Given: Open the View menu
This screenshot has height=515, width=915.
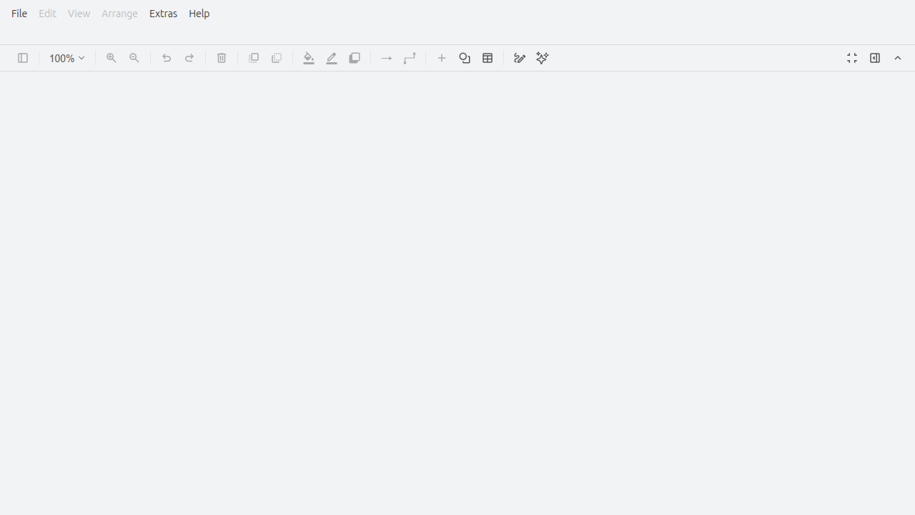Looking at the screenshot, I should click(79, 14).
